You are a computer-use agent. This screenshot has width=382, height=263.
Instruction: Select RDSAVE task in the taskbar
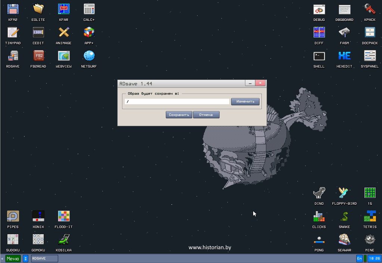pyautogui.click(x=44, y=259)
